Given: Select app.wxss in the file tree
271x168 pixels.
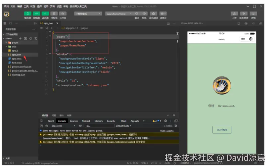Looking at the screenshot, I should (x=17, y=59).
